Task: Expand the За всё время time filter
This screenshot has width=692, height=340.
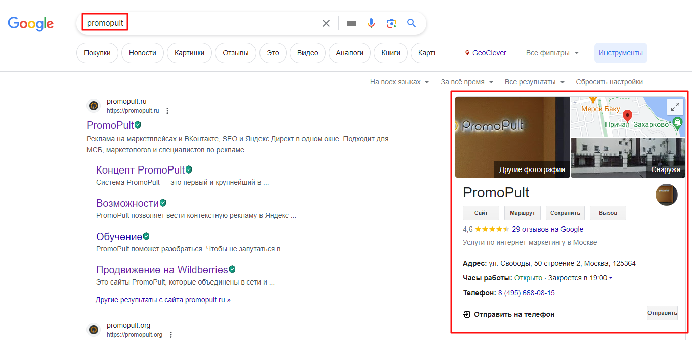Action: (467, 82)
